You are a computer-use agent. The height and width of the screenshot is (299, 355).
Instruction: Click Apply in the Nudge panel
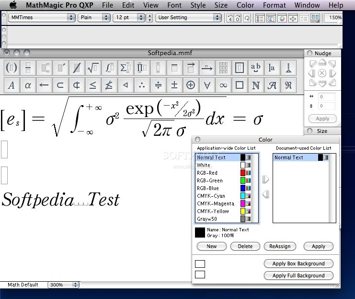(322, 119)
